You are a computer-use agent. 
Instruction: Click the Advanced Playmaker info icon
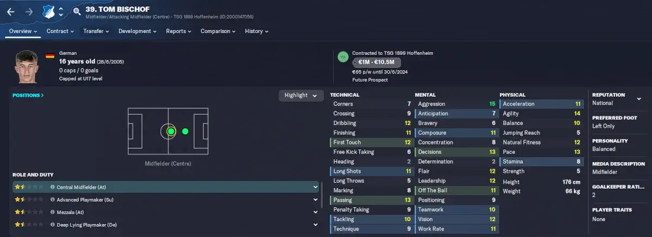(x=53, y=199)
